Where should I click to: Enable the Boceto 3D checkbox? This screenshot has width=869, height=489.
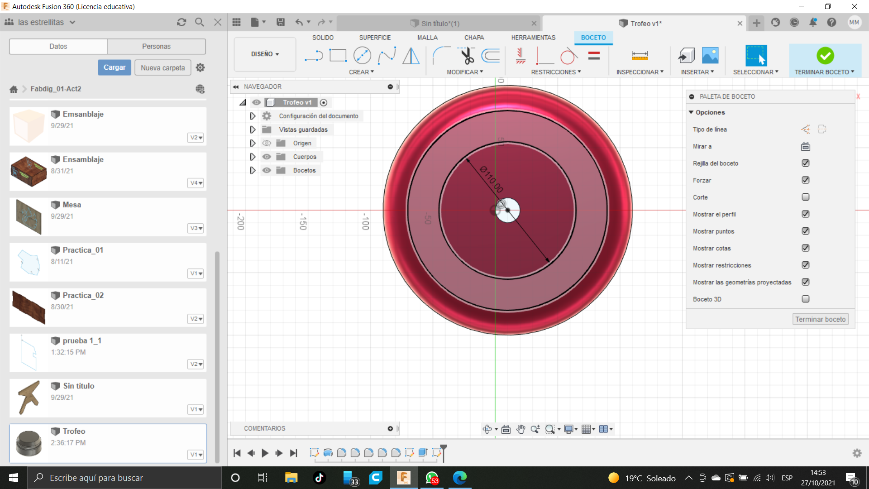805,299
